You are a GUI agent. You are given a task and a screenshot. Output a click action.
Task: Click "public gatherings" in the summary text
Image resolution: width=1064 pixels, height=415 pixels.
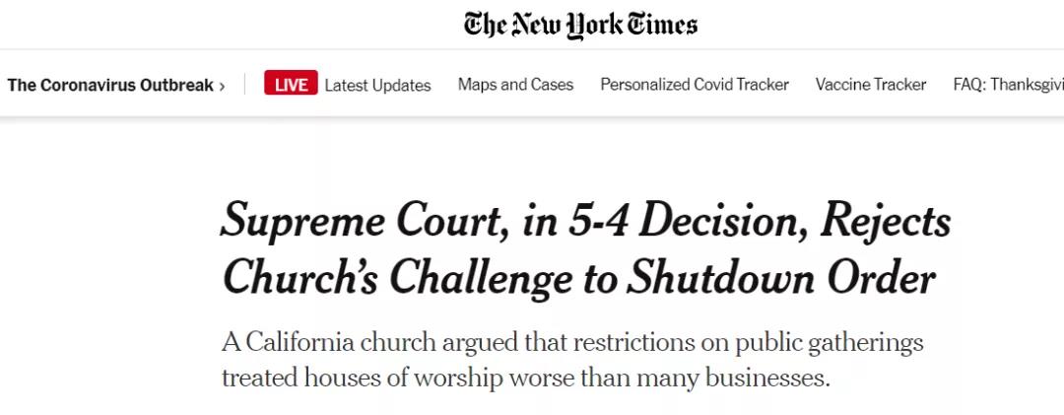click(x=827, y=343)
